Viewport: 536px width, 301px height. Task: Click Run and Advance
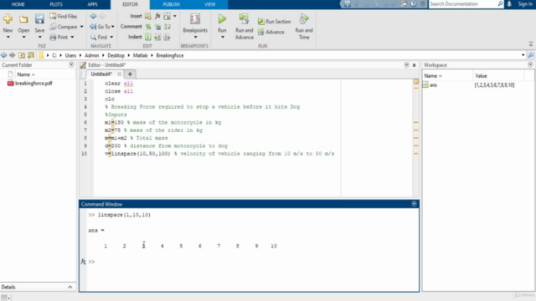tap(244, 27)
